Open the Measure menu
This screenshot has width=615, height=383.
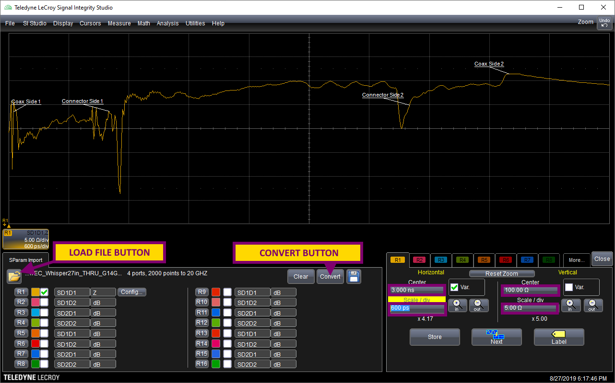[x=119, y=23]
